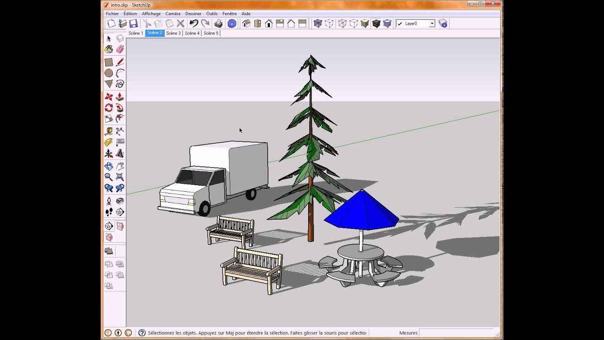Select the Move tool with red arrows
Viewport: 604px width, 340px height.
(x=109, y=96)
